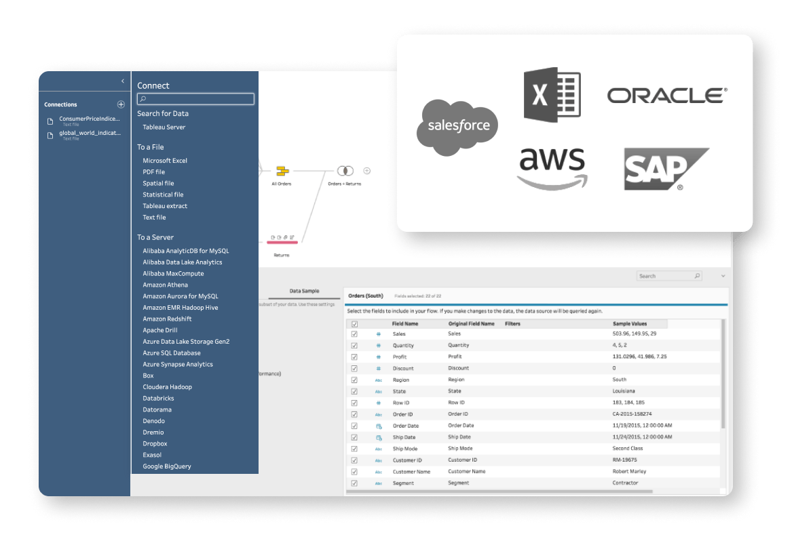Change the Customer Name field Abc type icon

[378, 472]
